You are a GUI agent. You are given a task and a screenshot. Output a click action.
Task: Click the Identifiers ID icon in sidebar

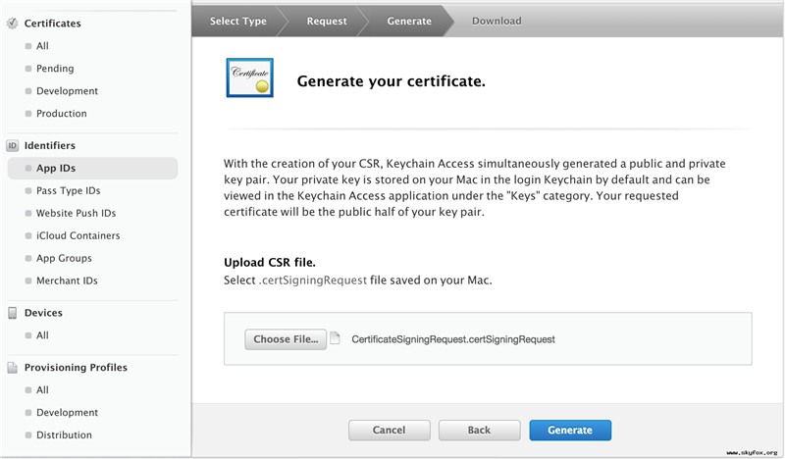[13, 146]
